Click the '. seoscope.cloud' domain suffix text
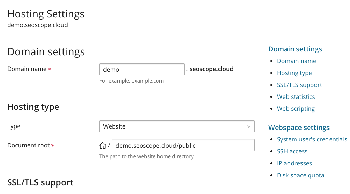 pyautogui.click(x=210, y=69)
